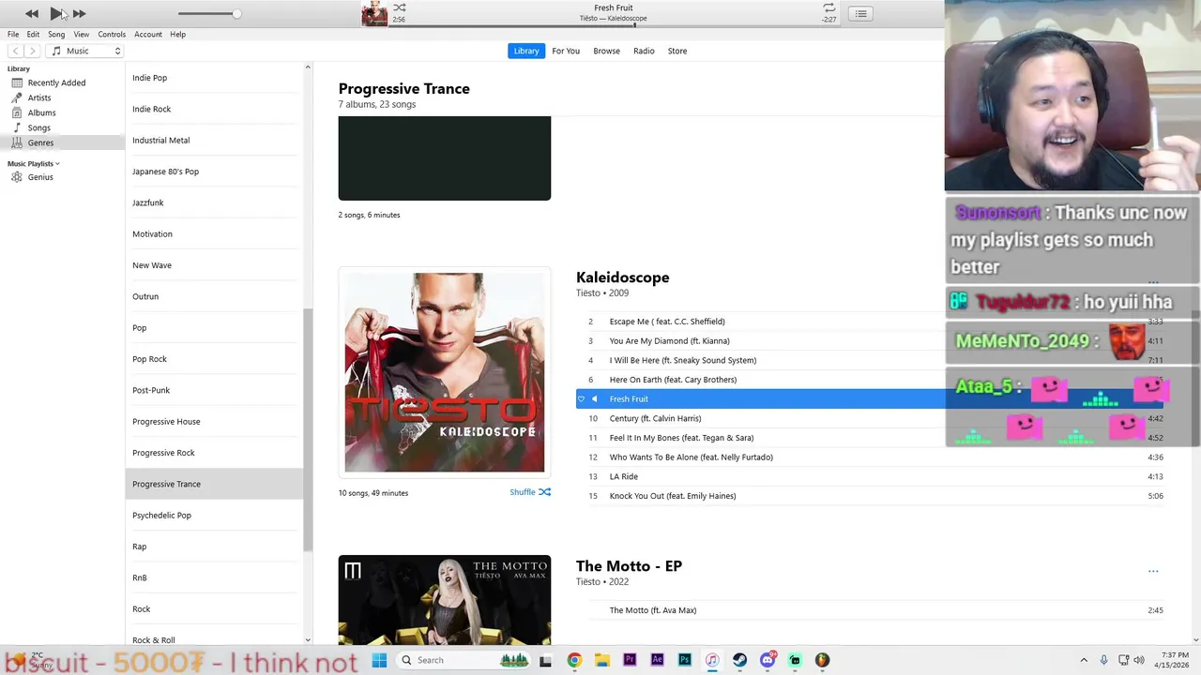Toggle the repeat icon in now playing

click(x=829, y=7)
